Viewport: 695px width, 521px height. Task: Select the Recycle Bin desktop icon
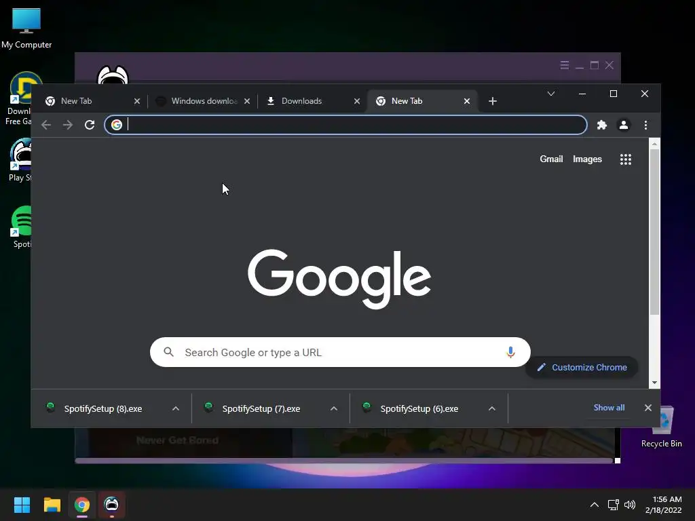click(662, 427)
